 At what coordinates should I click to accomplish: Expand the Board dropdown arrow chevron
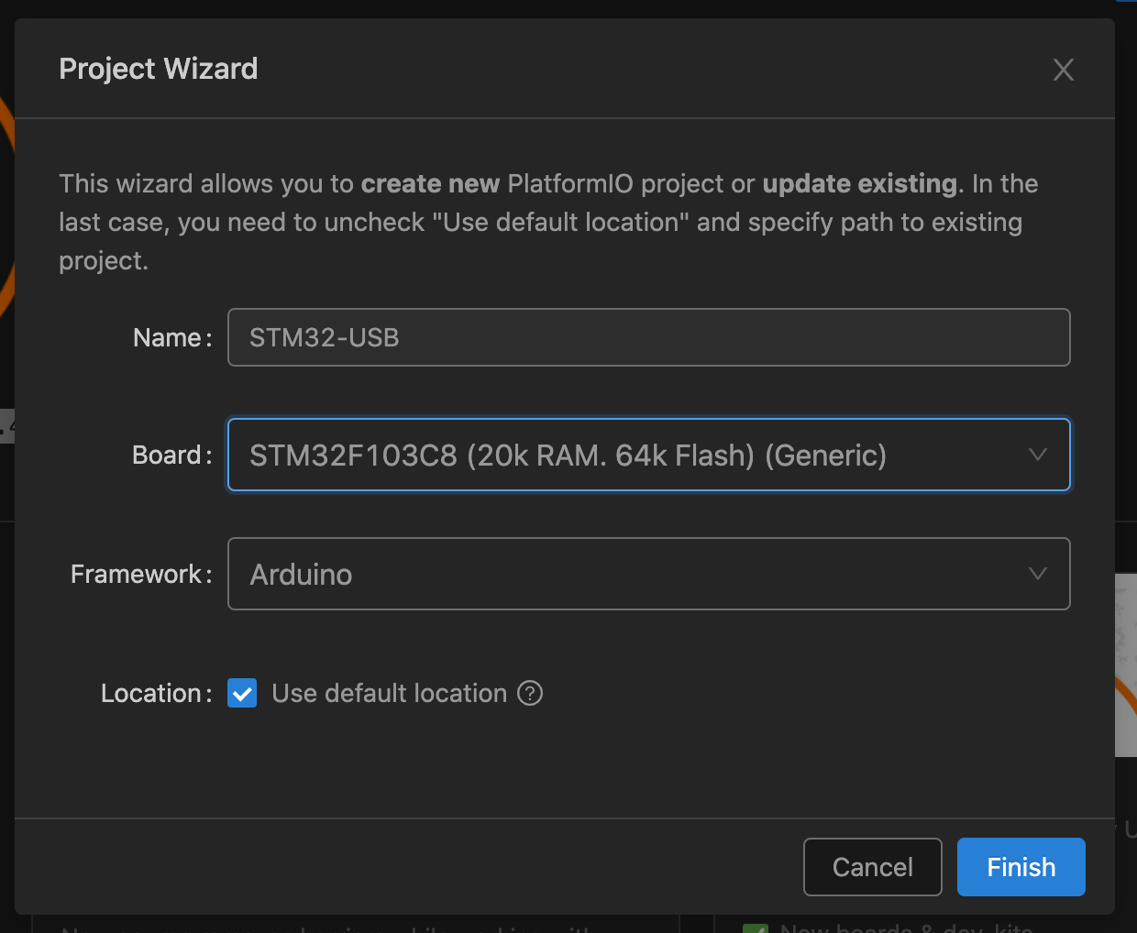(x=1037, y=455)
